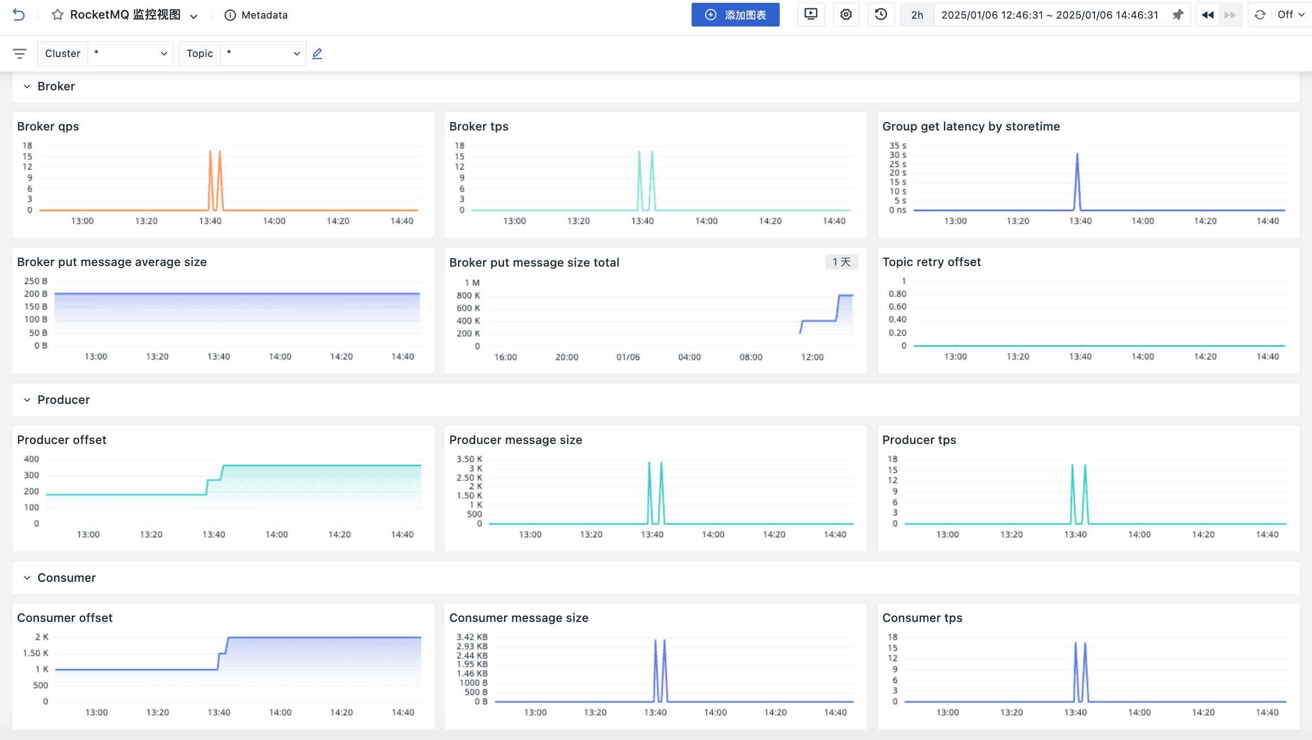Click the blue back arrow at top left
The height and width of the screenshot is (740, 1312).
click(x=19, y=15)
